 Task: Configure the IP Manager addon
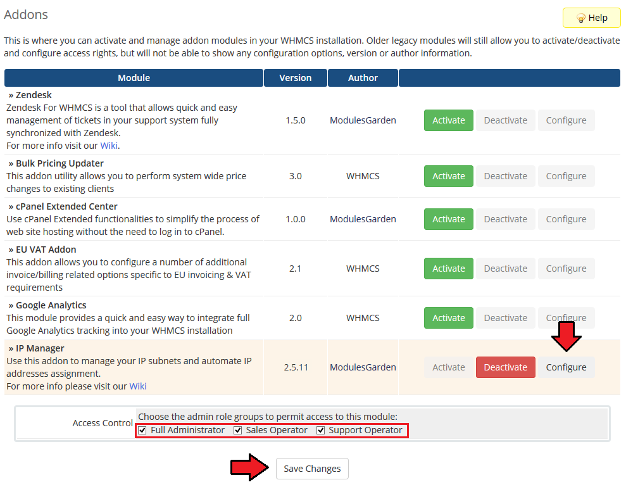click(566, 367)
